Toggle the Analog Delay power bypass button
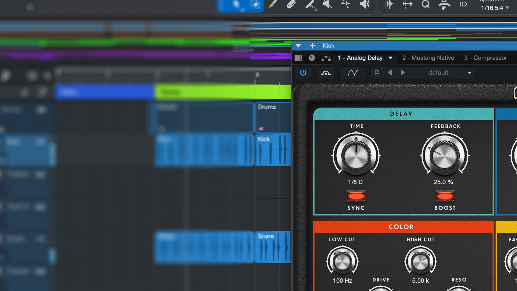 (x=303, y=73)
